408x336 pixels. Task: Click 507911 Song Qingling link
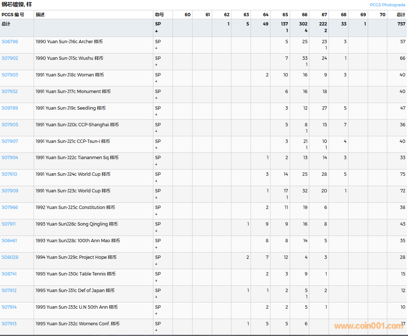pos(8,224)
